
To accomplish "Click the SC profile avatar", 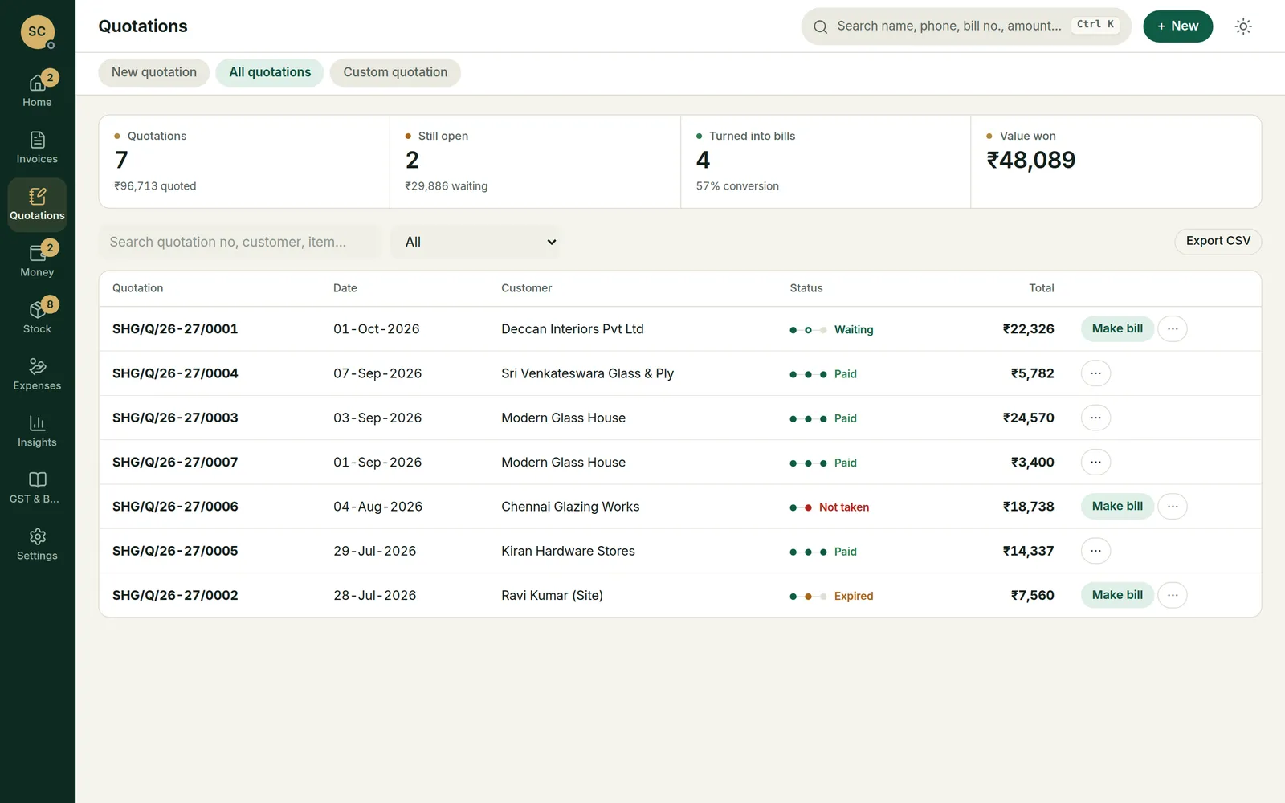I will click(x=37, y=31).
